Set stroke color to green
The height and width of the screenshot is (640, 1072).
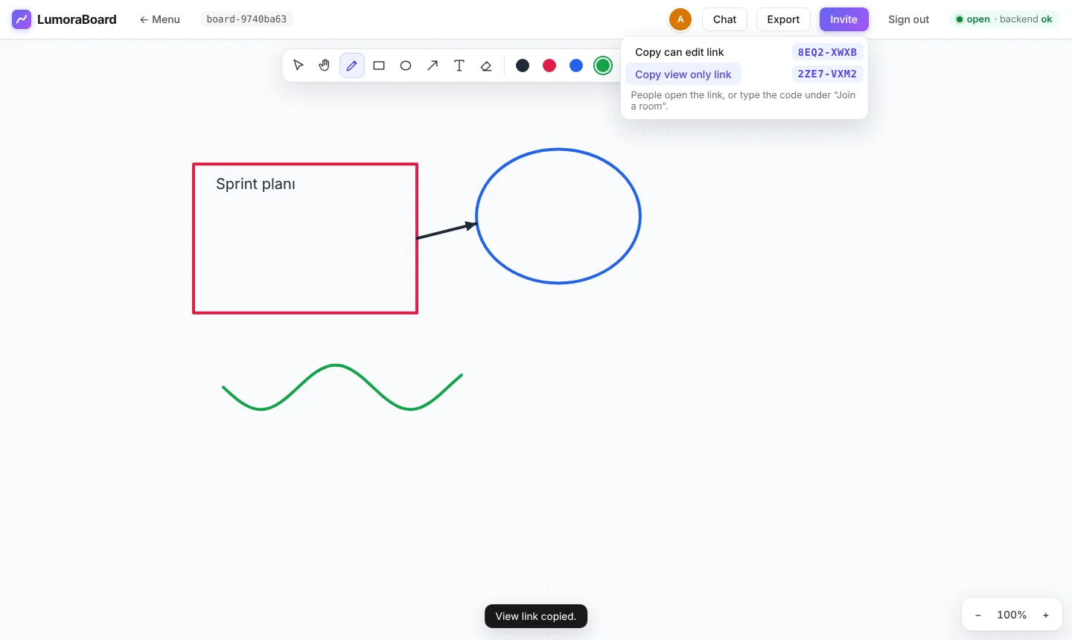tap(603, 65)
